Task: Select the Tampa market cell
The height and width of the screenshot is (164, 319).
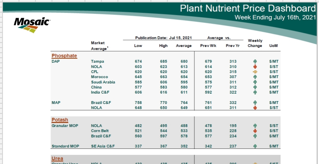Action: (x=97, y=61)
